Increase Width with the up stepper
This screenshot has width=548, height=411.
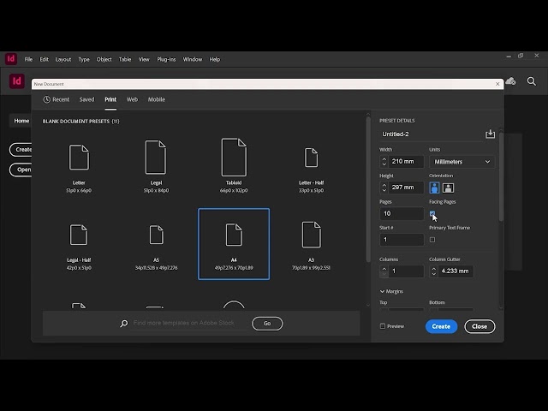(x=384, y=158)
